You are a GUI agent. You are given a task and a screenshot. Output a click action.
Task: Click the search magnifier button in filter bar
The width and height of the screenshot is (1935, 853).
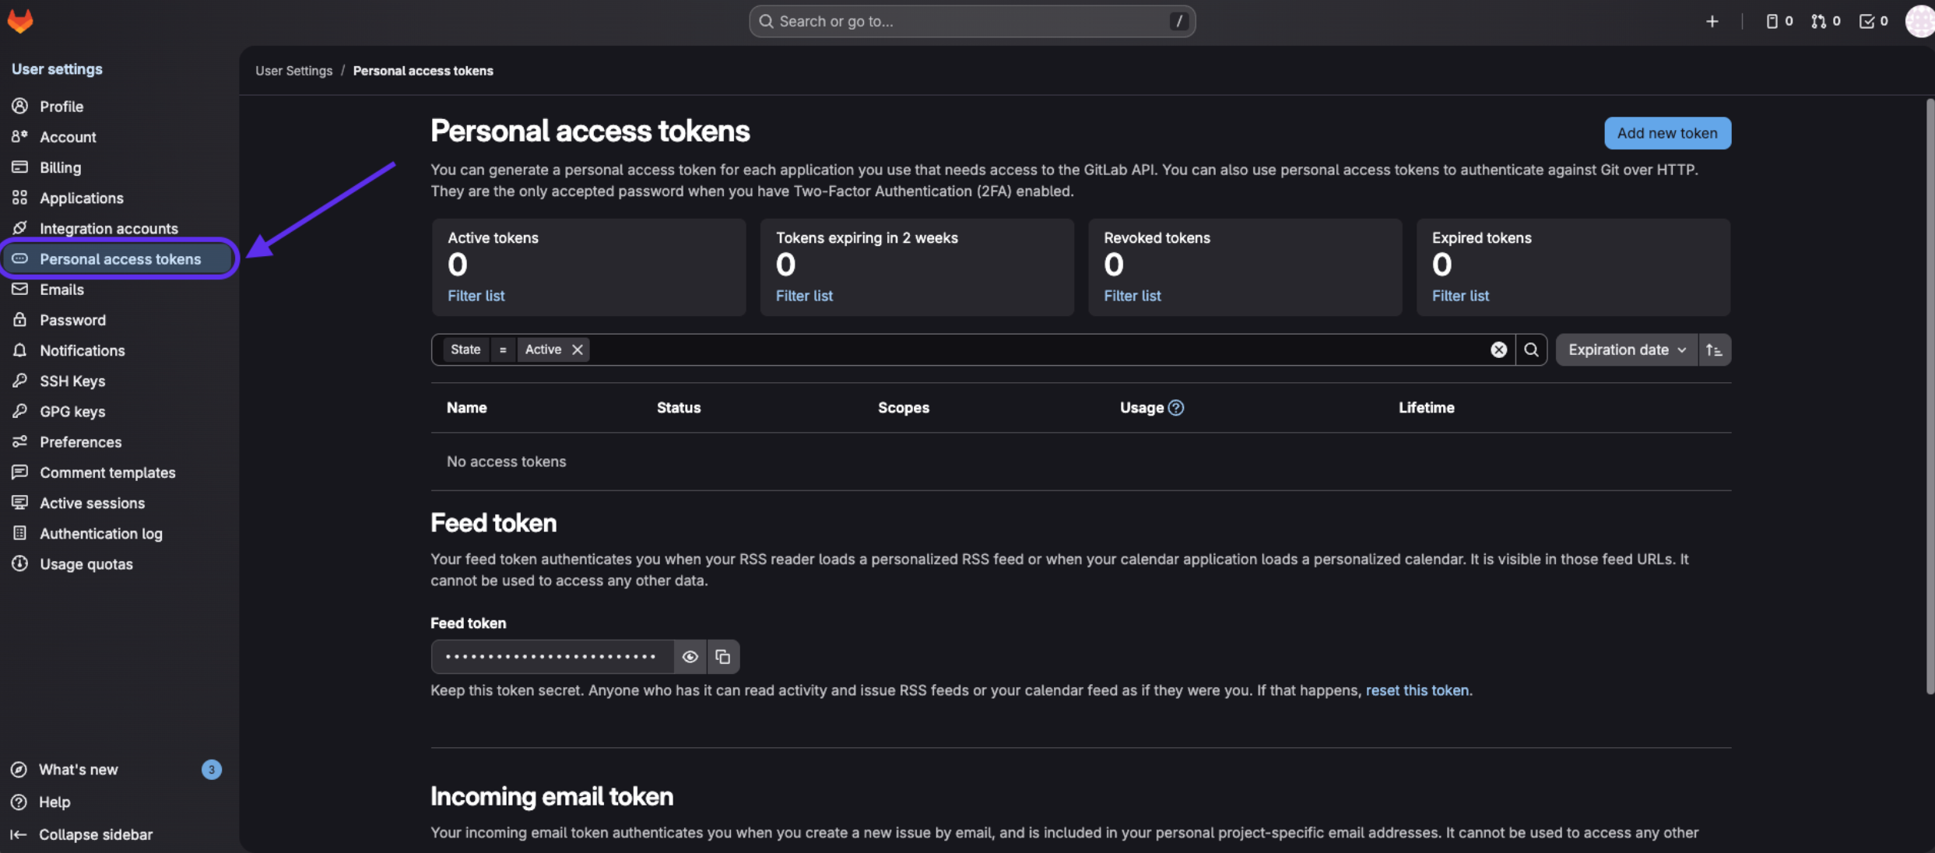[1531, 349]
